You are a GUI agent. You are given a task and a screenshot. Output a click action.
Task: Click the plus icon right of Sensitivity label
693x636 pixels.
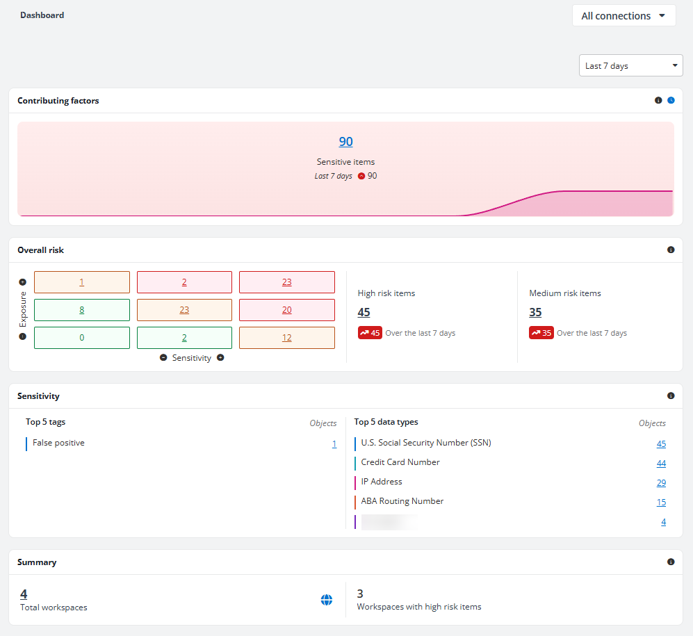(220, 357)
